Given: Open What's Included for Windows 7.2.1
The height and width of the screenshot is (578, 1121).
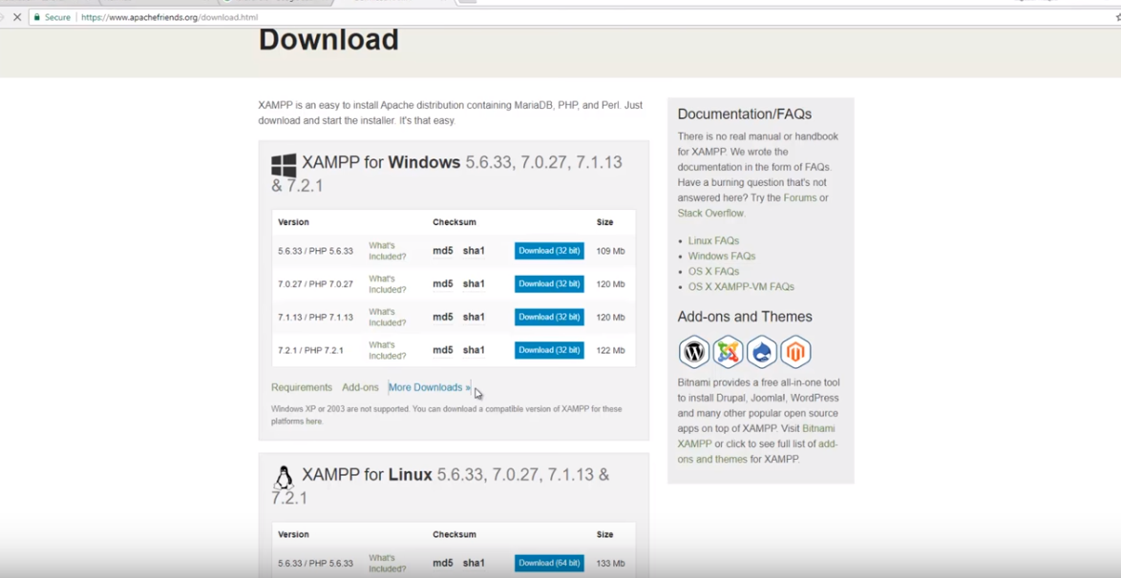Looking at the screenshot, I should coord(388,350).
